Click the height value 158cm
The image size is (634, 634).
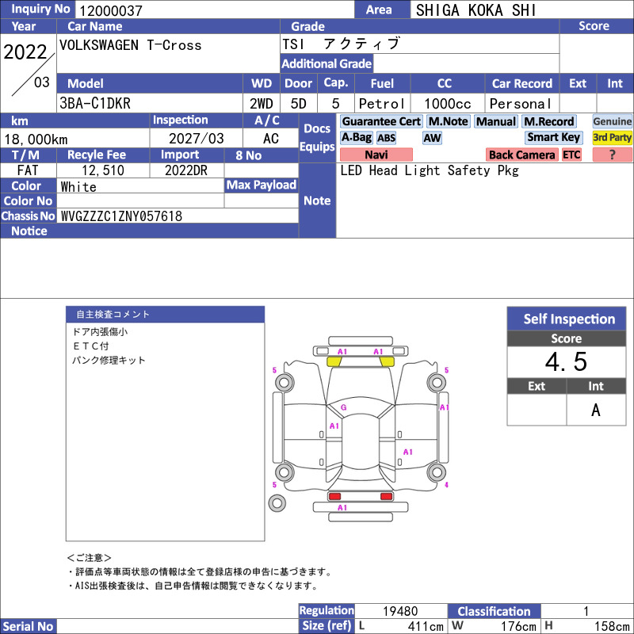[x=612, y=626]
